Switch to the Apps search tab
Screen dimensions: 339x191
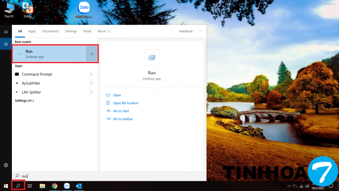coord(32,31)
